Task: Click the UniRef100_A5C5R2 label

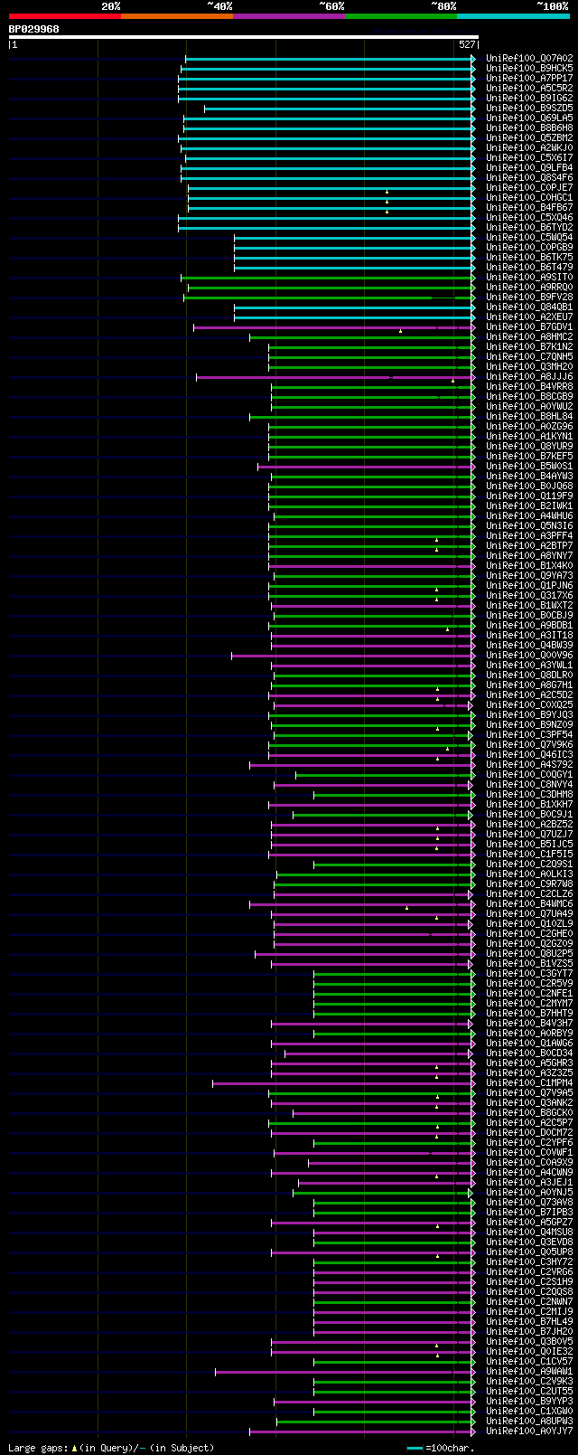Action: click(x=529, y=89)
